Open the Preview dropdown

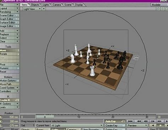pyautogui.click(x=138, y=125)
